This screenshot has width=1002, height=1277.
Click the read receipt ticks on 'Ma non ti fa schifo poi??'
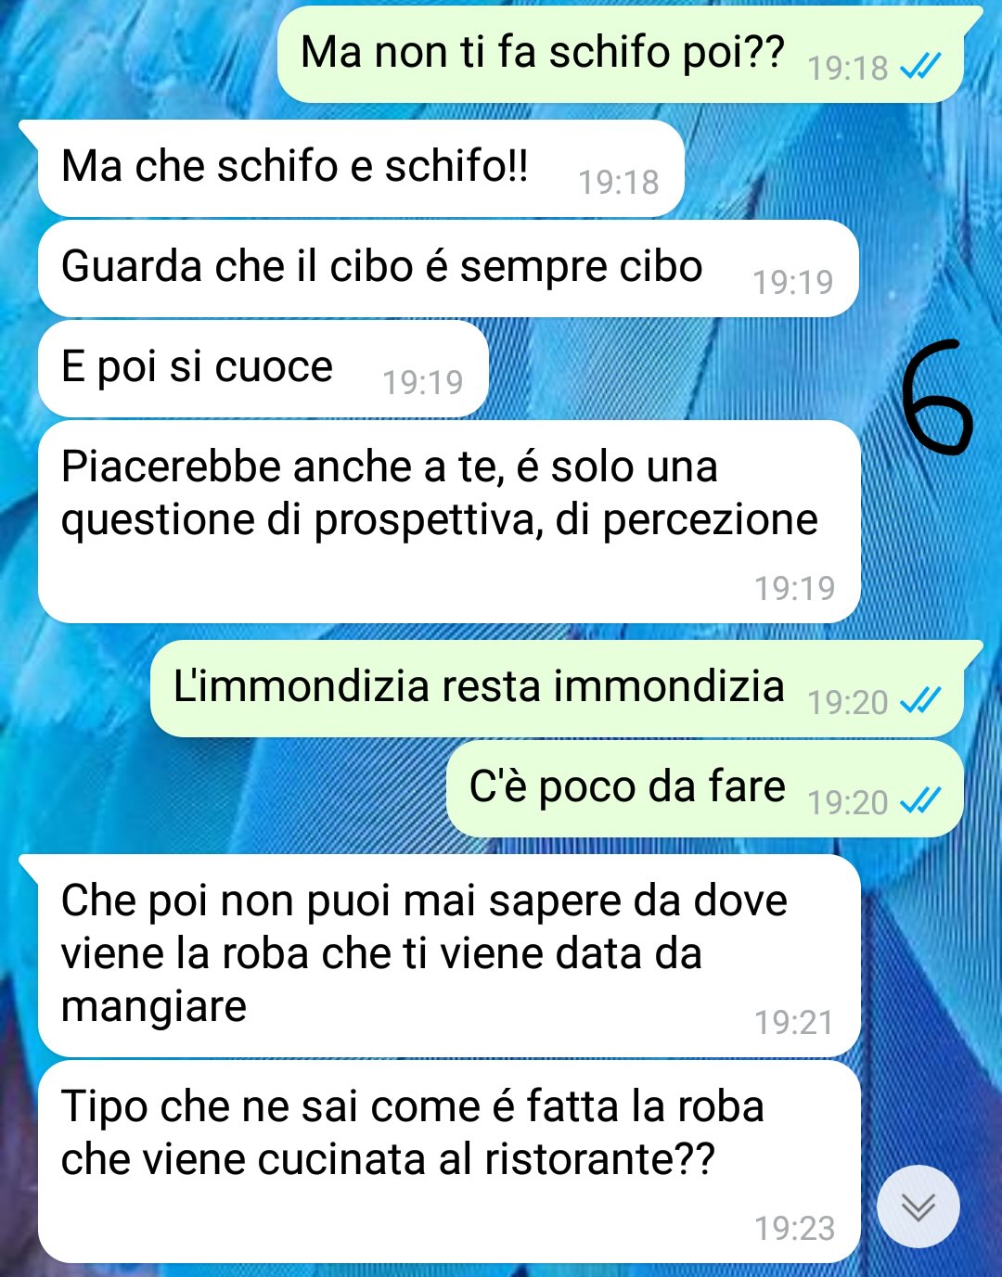click(x=920, y=66)
